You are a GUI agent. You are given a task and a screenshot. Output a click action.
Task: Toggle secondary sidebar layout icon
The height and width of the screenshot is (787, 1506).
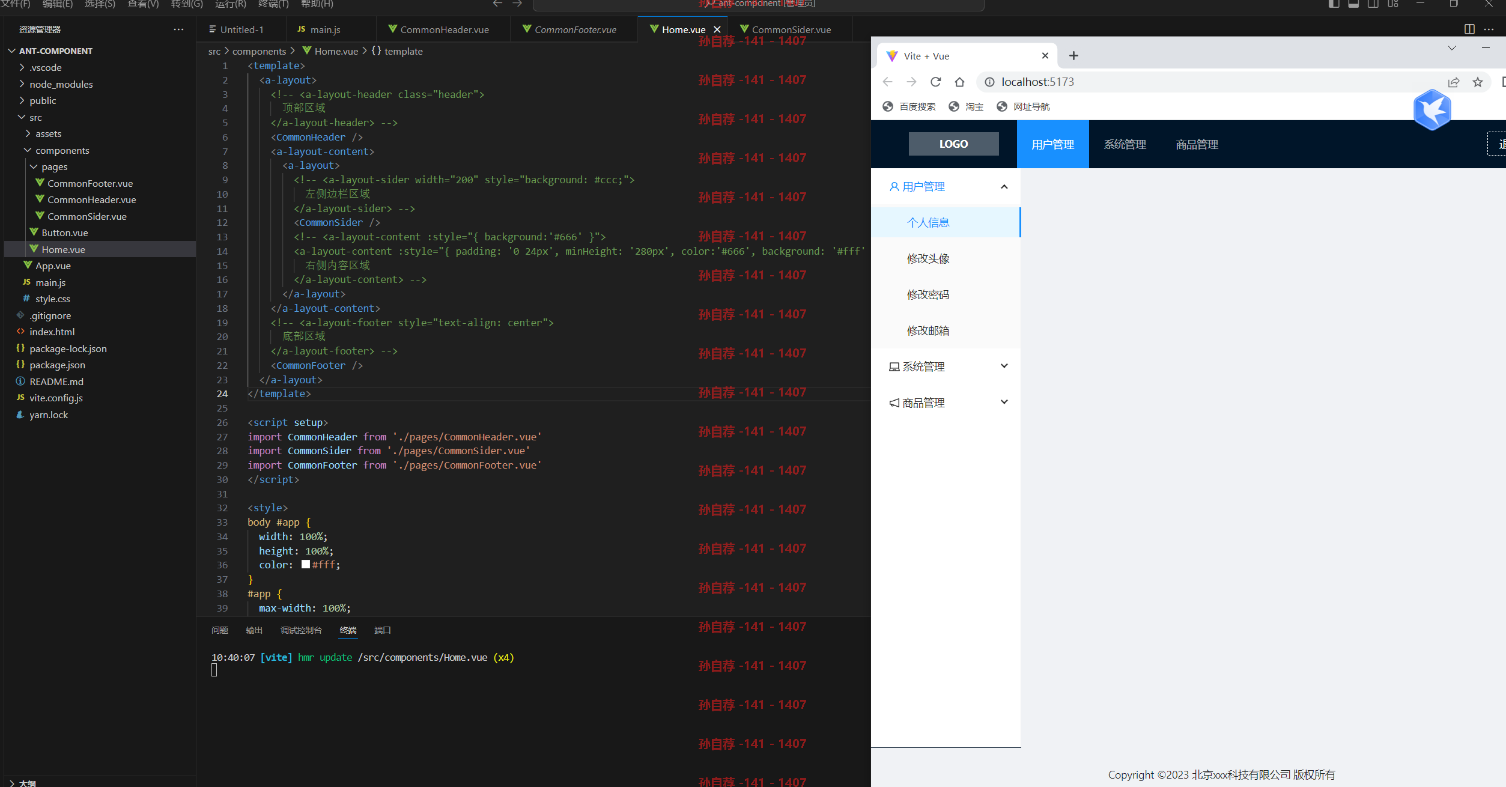tap(1373, 4)
